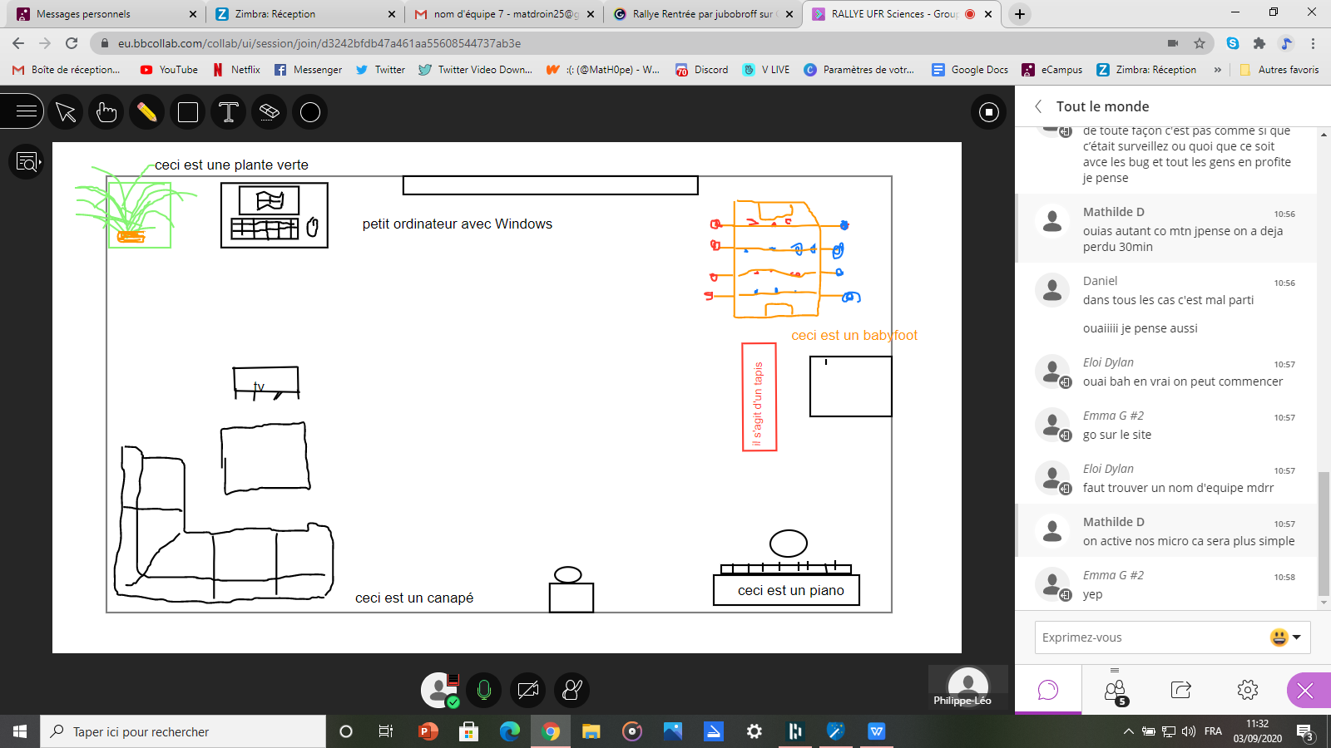Select the arrow pointer tool

[x=66, y=112]
